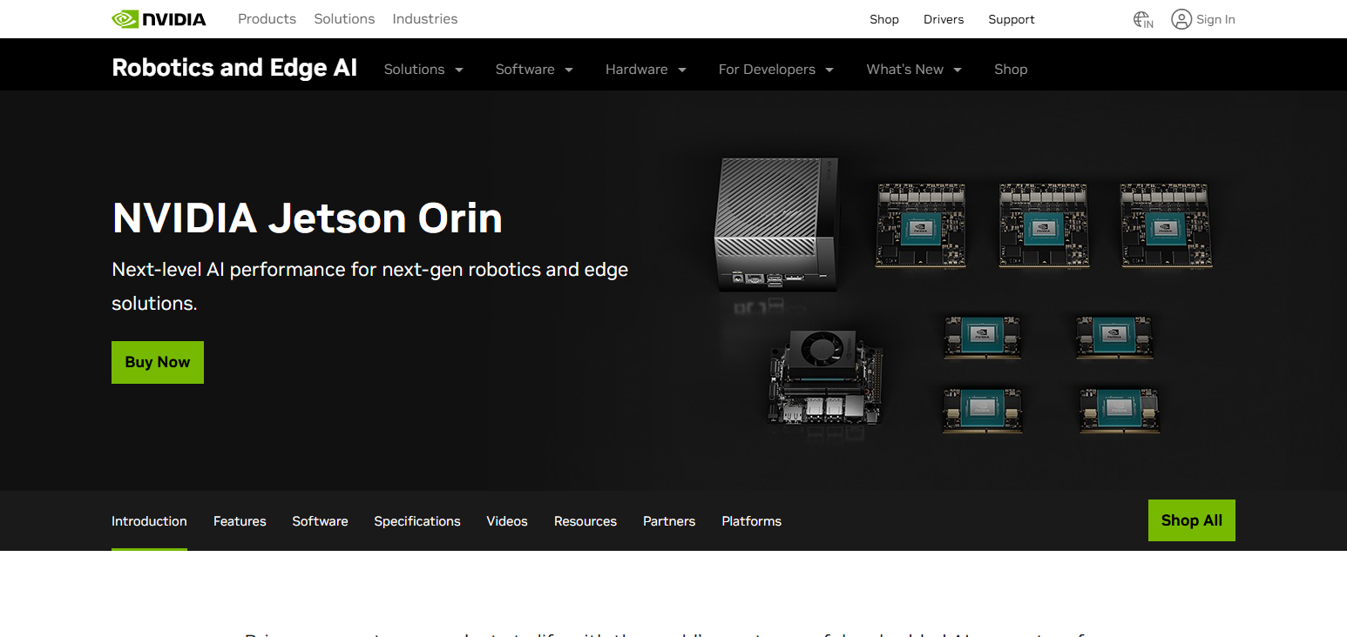Go to the top Shop link
Viewport: 1347px width, 637px height.
(x=884, y=19)
